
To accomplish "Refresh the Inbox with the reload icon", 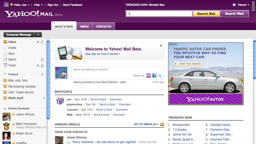I will [x=42, y=42].
